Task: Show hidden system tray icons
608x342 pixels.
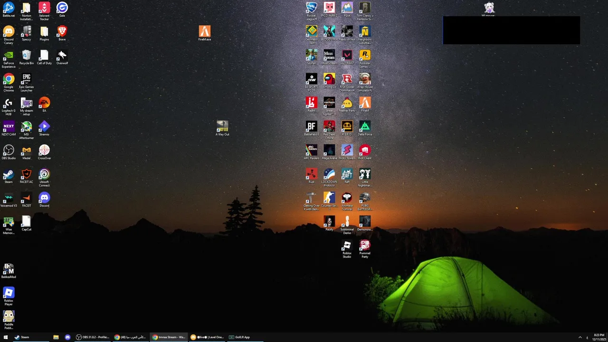Action: [580, 337]
